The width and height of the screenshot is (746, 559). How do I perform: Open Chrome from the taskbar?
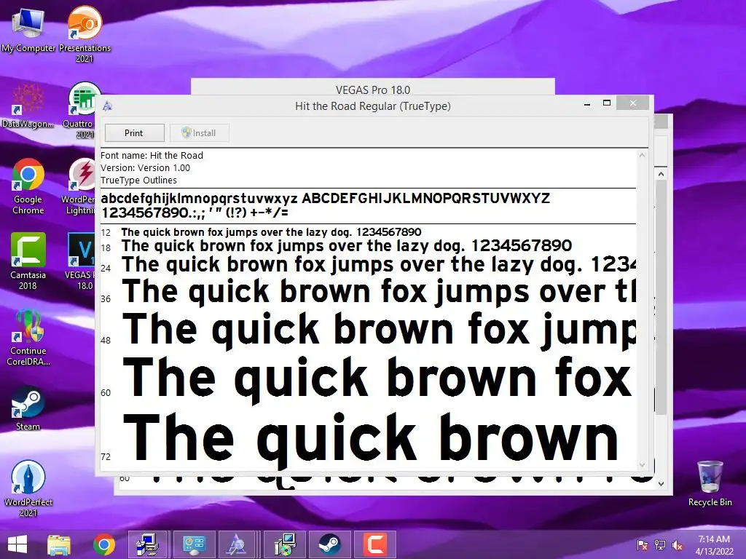103,544
